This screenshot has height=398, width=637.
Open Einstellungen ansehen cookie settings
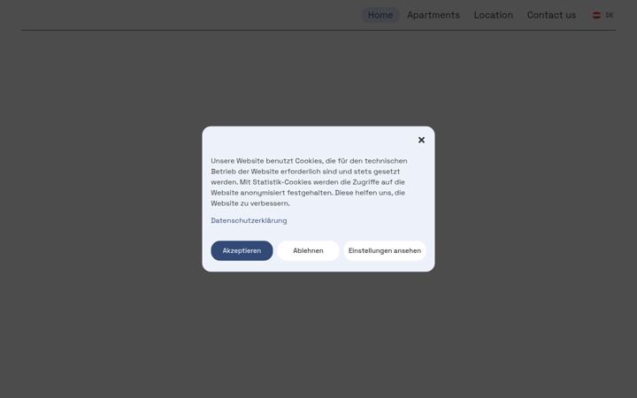(385, 250)
